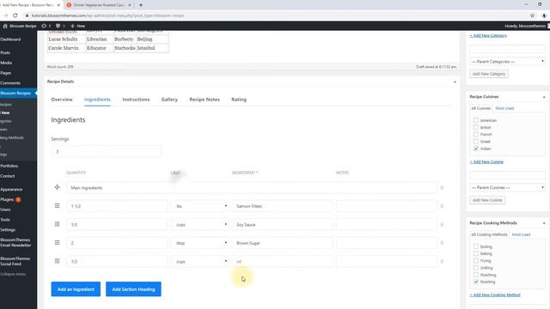Click the Add an Ingredient button
550x309 pixels.
76,289
